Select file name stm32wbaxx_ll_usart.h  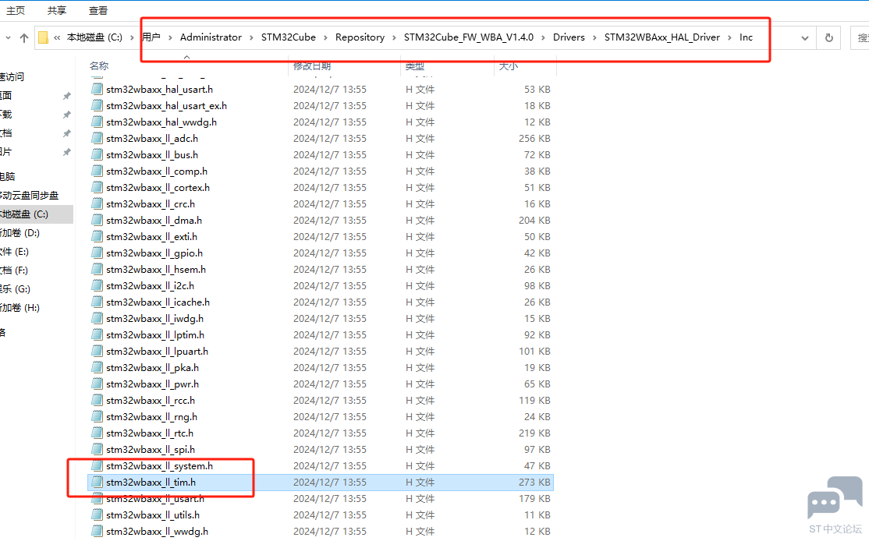pyautogui.click(x=155, y=499)
